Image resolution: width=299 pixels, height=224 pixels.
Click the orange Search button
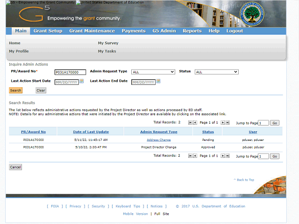[15, 90]
